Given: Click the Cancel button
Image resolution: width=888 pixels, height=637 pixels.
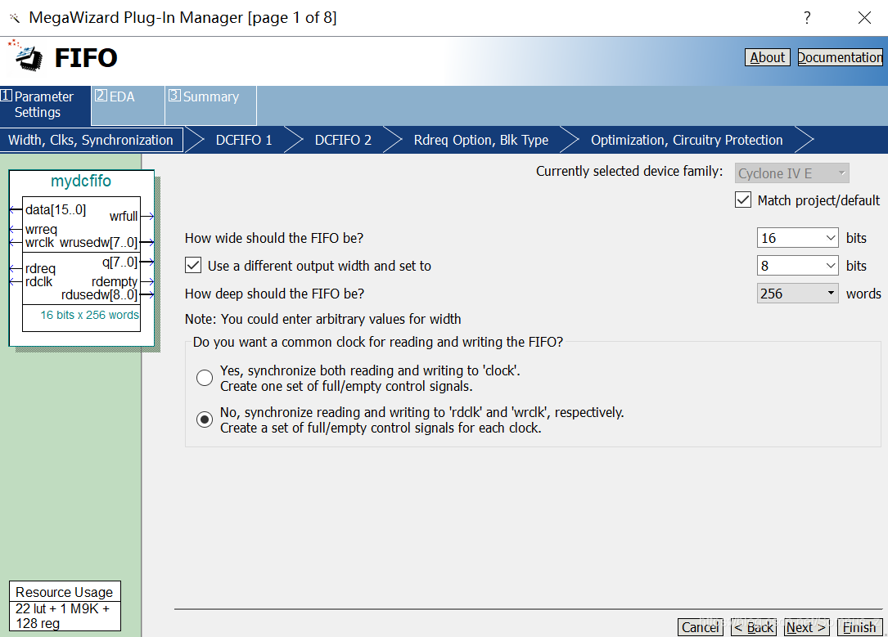Looking at the screenshot, I should tap(700, 627).
